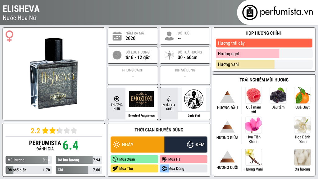The height and width of the screenshot is (179, 318).
Task: Click the sun icon for Mùa Hạ
Action: click(x=164, y=159)
